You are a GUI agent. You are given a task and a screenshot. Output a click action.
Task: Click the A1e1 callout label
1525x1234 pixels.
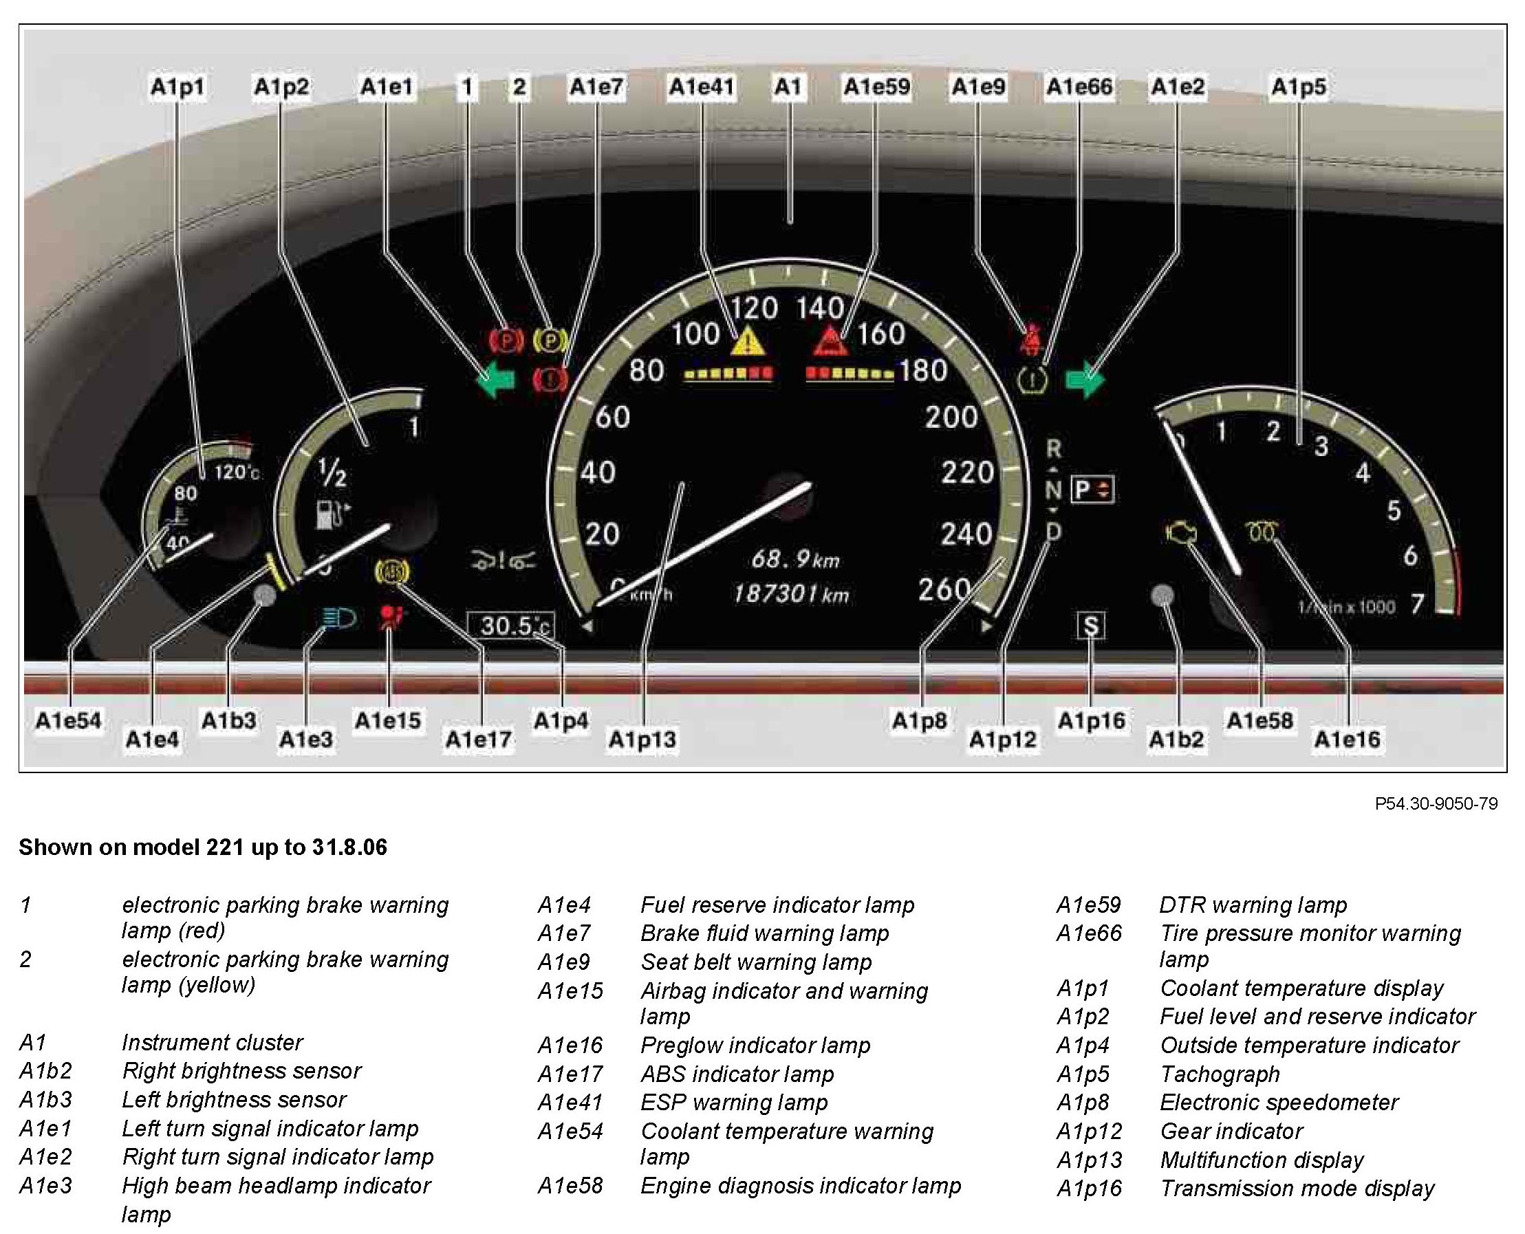pyautogui.click(x=387, y=87)
